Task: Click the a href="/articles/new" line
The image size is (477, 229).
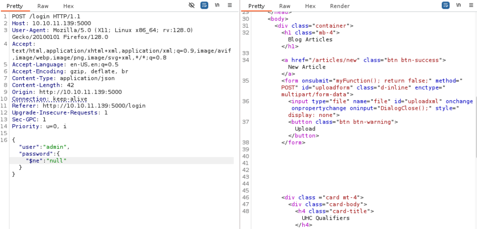Action: coord(364,60)
